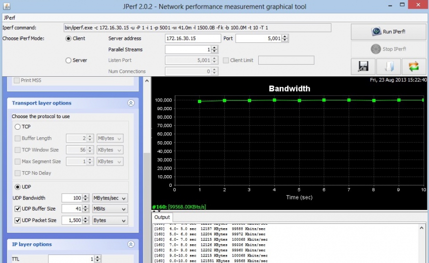Screen dimensions: 429x263
Task: Collapse the Transport layer options panel
Action: 131,103
